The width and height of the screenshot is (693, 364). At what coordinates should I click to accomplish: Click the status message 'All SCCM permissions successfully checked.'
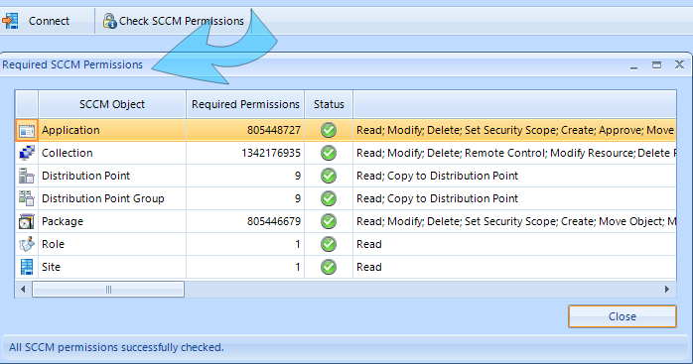click(116, 348)
